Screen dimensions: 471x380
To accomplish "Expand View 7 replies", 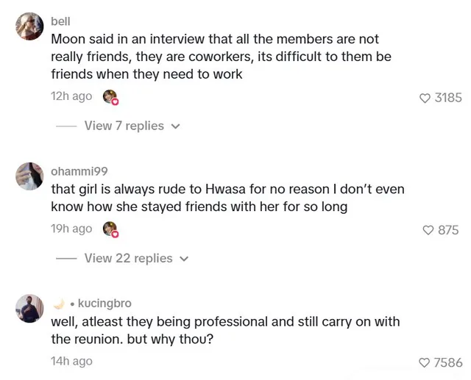I will coord(124,126).
